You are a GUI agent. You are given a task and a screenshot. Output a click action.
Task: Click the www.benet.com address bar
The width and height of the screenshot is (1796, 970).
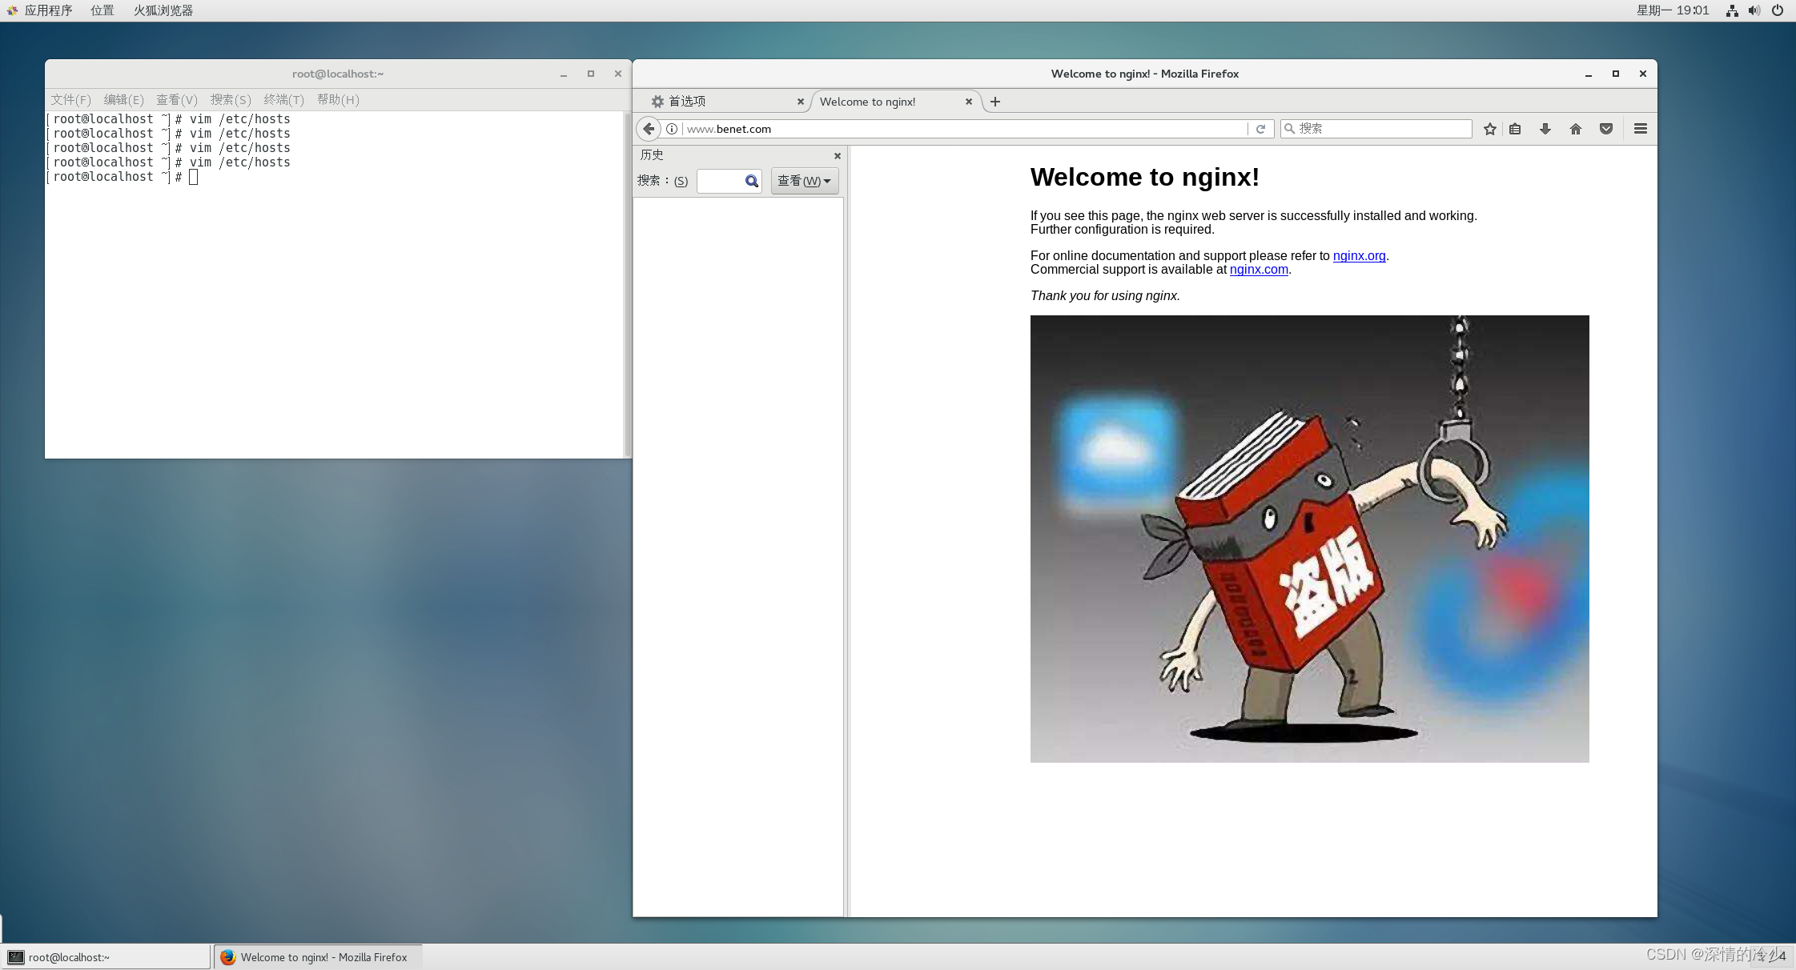(x=965, y=129)
